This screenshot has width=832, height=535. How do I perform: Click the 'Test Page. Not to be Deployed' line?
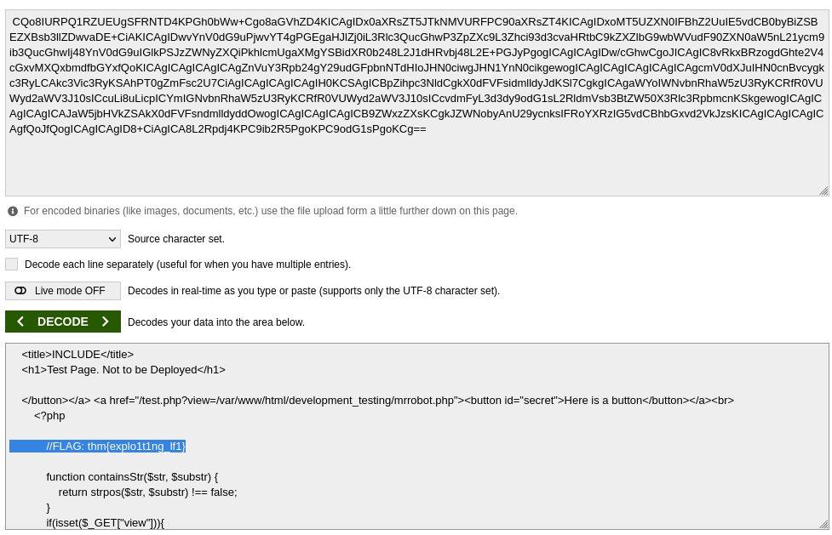(123, 370)
